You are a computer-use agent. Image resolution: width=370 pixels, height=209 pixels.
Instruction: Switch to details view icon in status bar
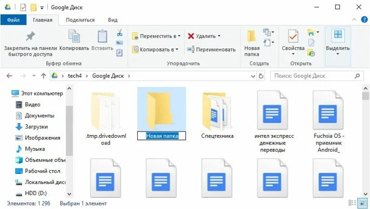pos(352,203)
